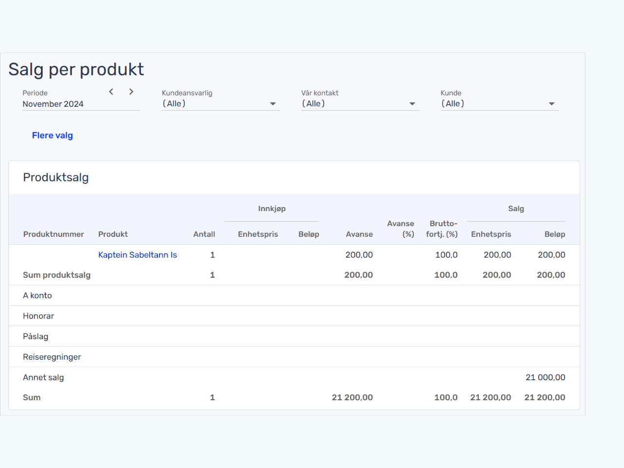
Task: Click the Innkjøp group header
Action: click(x=272, y=209)
